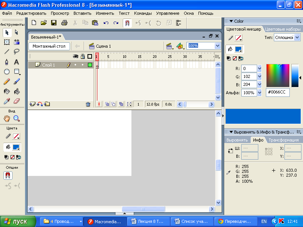Screen dimensions: 303x227
Task: Select the Oval tool
Action: click(7, 72)
